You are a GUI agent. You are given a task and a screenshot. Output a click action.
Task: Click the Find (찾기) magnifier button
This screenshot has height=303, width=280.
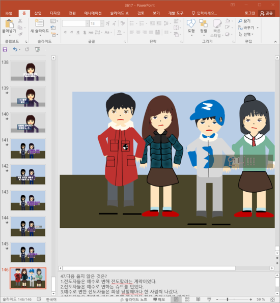[x=244, y=21]
